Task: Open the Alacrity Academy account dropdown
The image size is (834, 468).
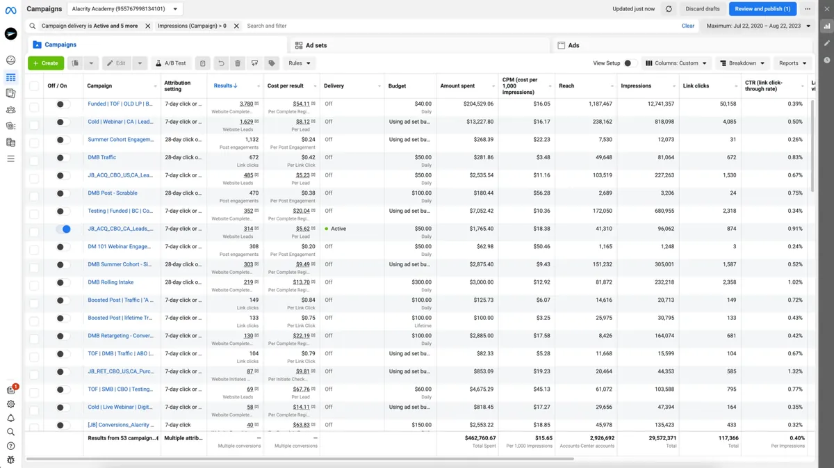Action: [x=125, y=9]
